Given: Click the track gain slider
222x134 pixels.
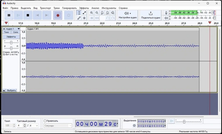Looking at the screenshot, I should coord(11,42).
